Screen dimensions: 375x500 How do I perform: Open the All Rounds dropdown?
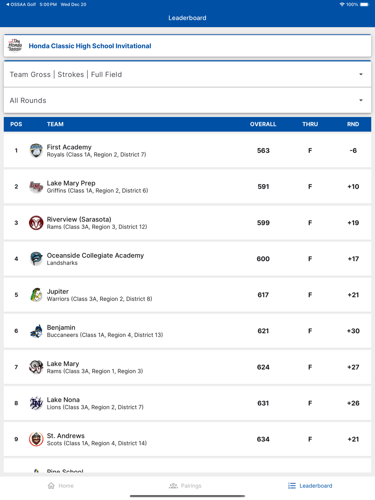(x=187, y=100)
